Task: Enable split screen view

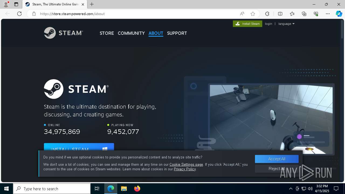Action: [280, 14]
